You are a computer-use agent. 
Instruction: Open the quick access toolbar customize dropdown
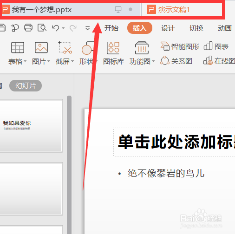87,28
